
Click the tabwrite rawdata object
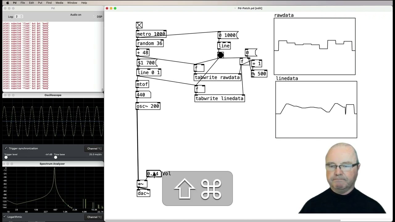218,77
